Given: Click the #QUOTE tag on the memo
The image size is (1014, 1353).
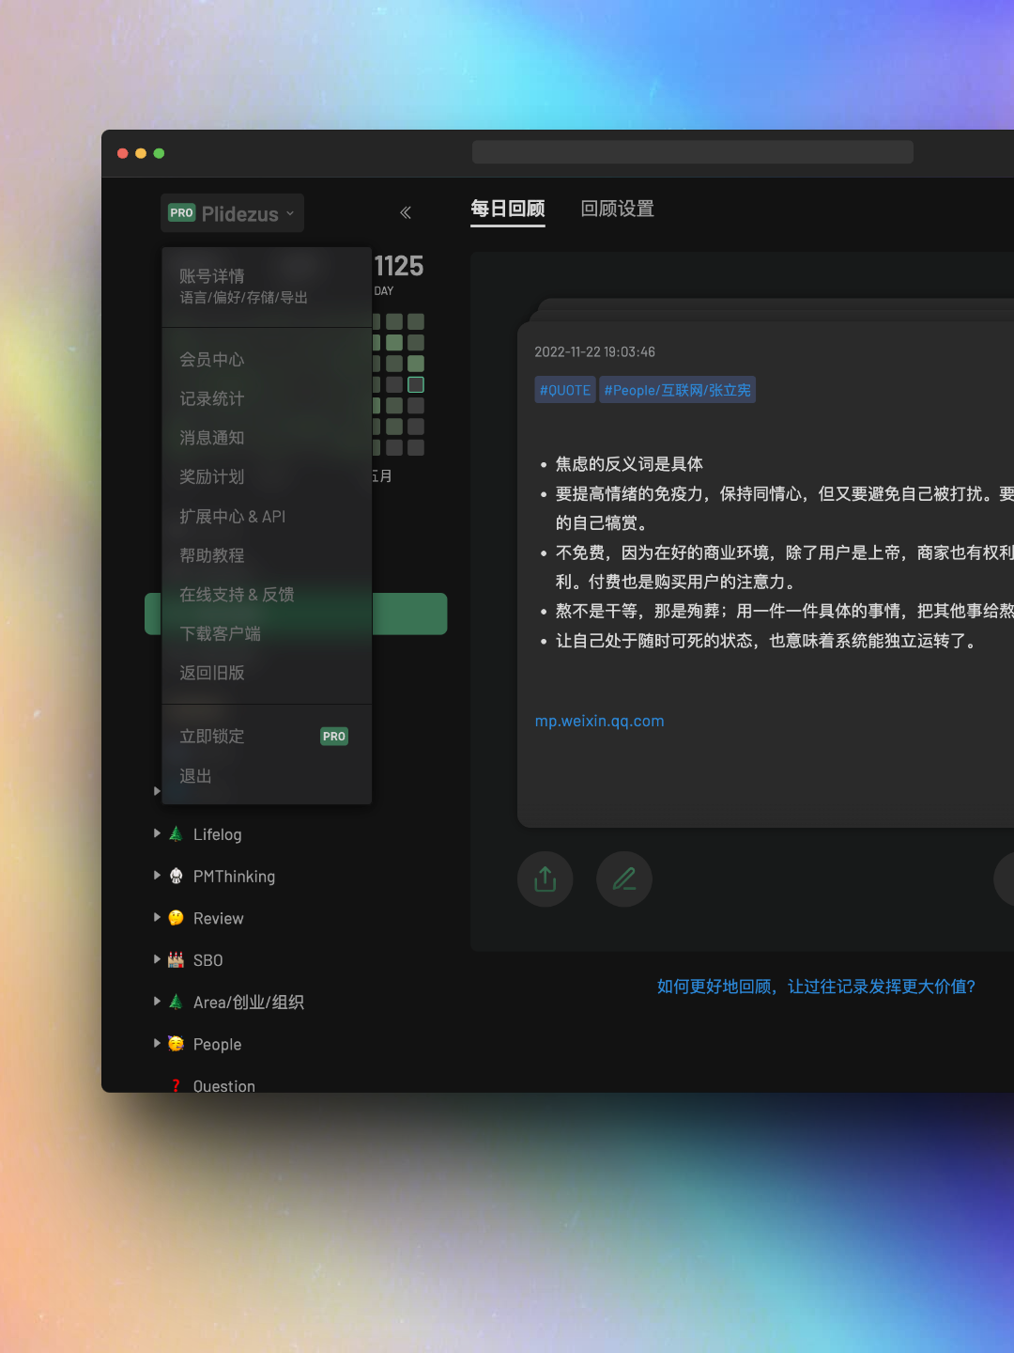Looking at the screenshot, I should coord(564,390).
